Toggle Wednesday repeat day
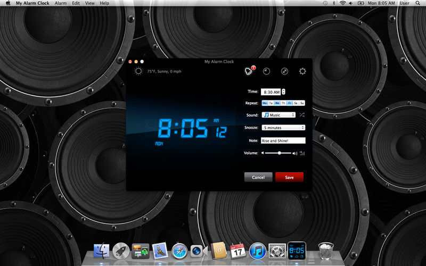This screenshot has height=266, width=426. point(277,103)
